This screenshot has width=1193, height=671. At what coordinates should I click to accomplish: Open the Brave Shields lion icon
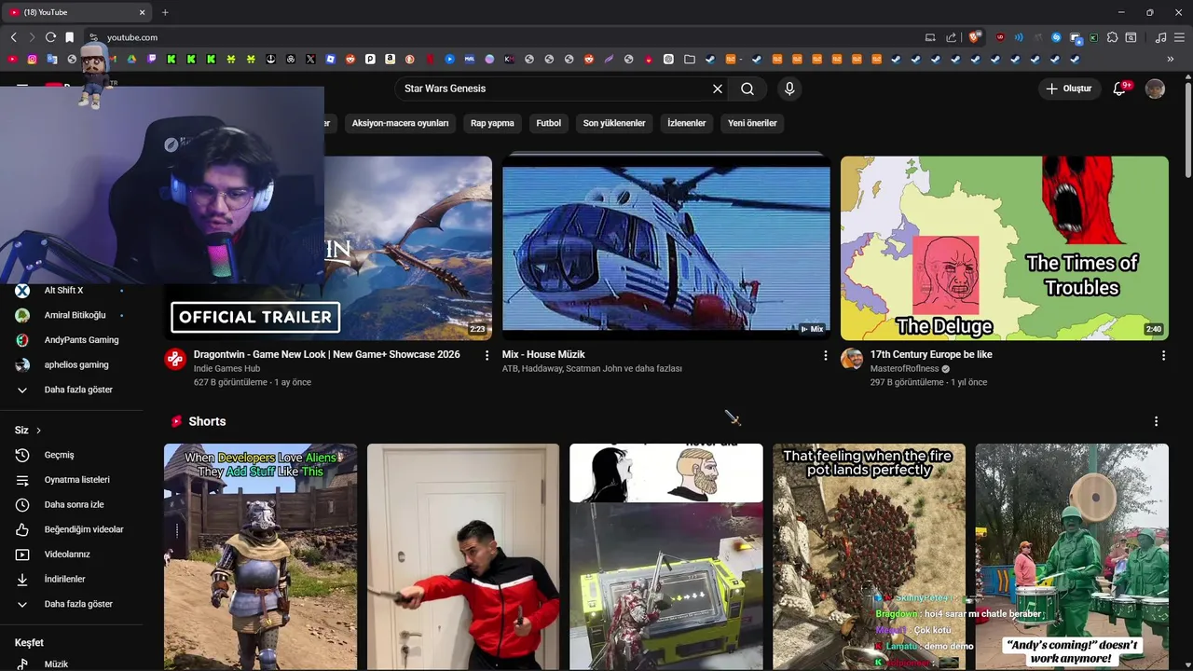point(974,37)
